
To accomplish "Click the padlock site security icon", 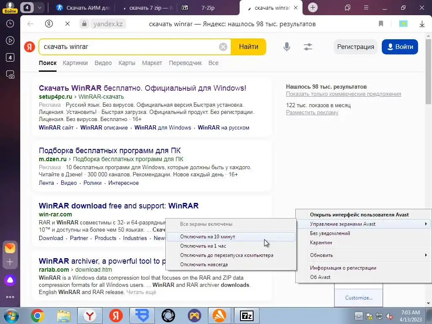I will [x=84, y=24].
